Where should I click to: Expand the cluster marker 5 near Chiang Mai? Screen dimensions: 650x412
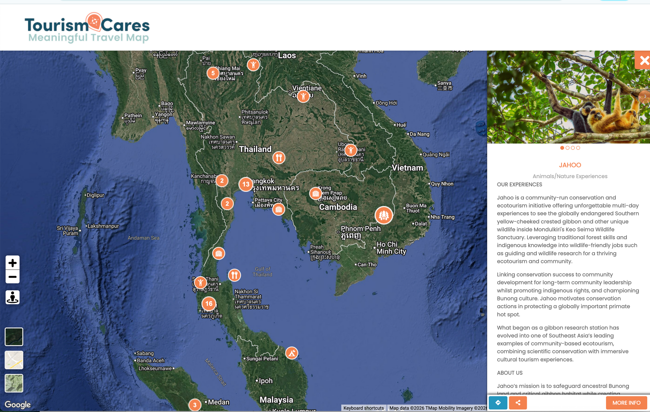click(213, 73)
